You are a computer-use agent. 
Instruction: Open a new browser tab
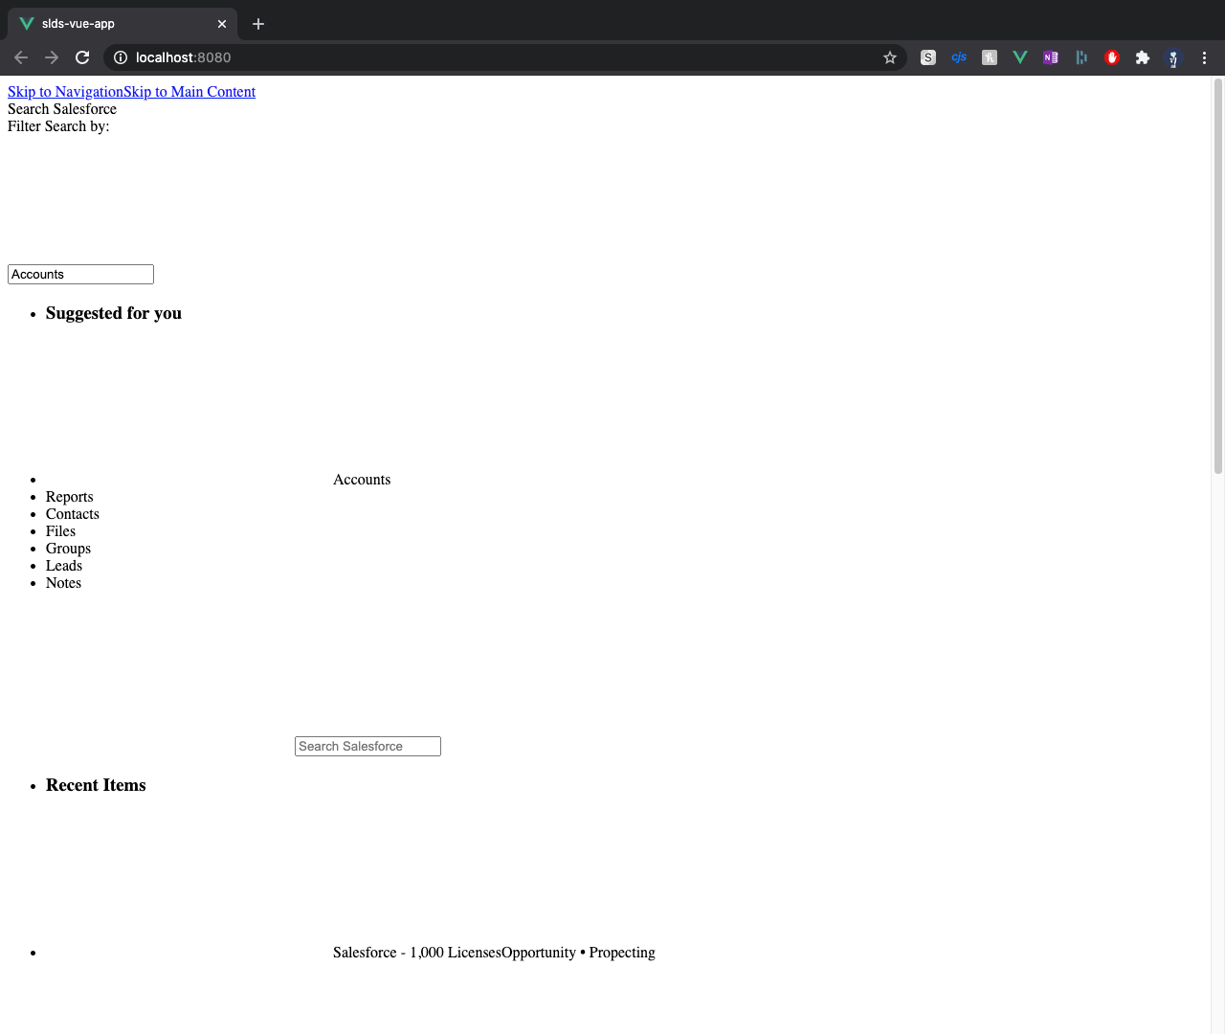tap(258, 24)
